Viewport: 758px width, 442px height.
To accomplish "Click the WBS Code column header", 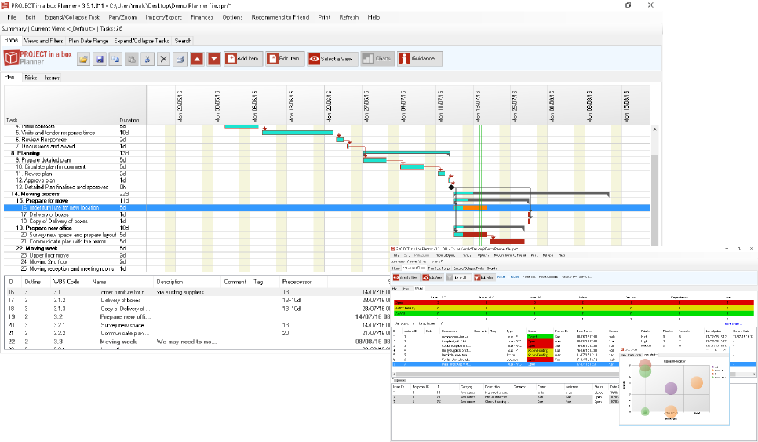I will pos(66,281).
